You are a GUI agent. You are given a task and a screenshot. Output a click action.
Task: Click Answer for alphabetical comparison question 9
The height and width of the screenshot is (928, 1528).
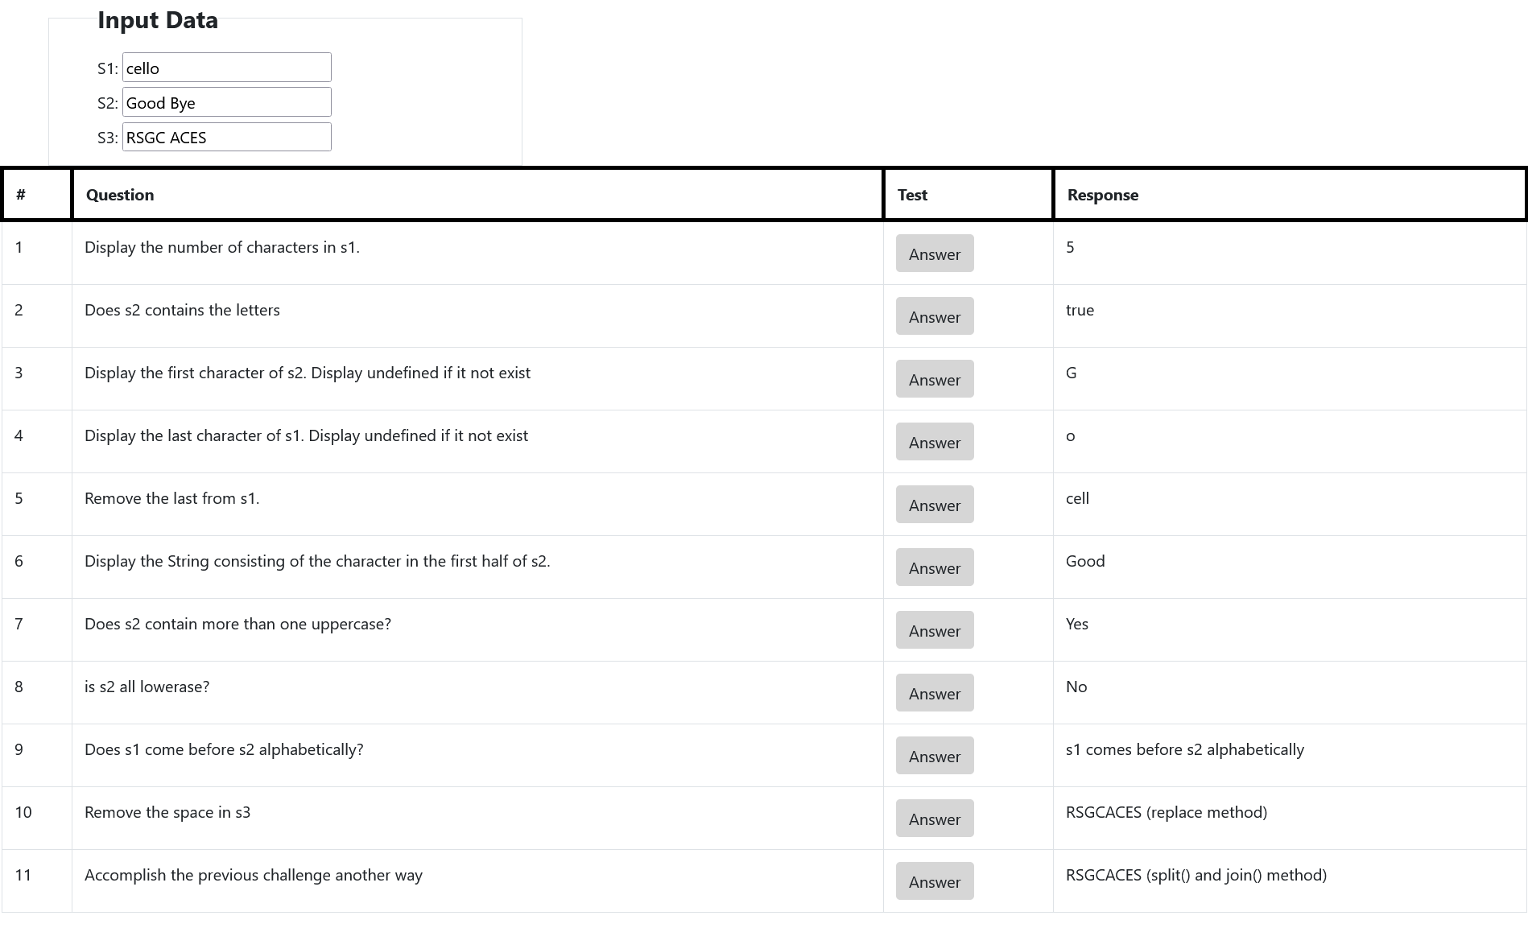[x=935, y=756]
